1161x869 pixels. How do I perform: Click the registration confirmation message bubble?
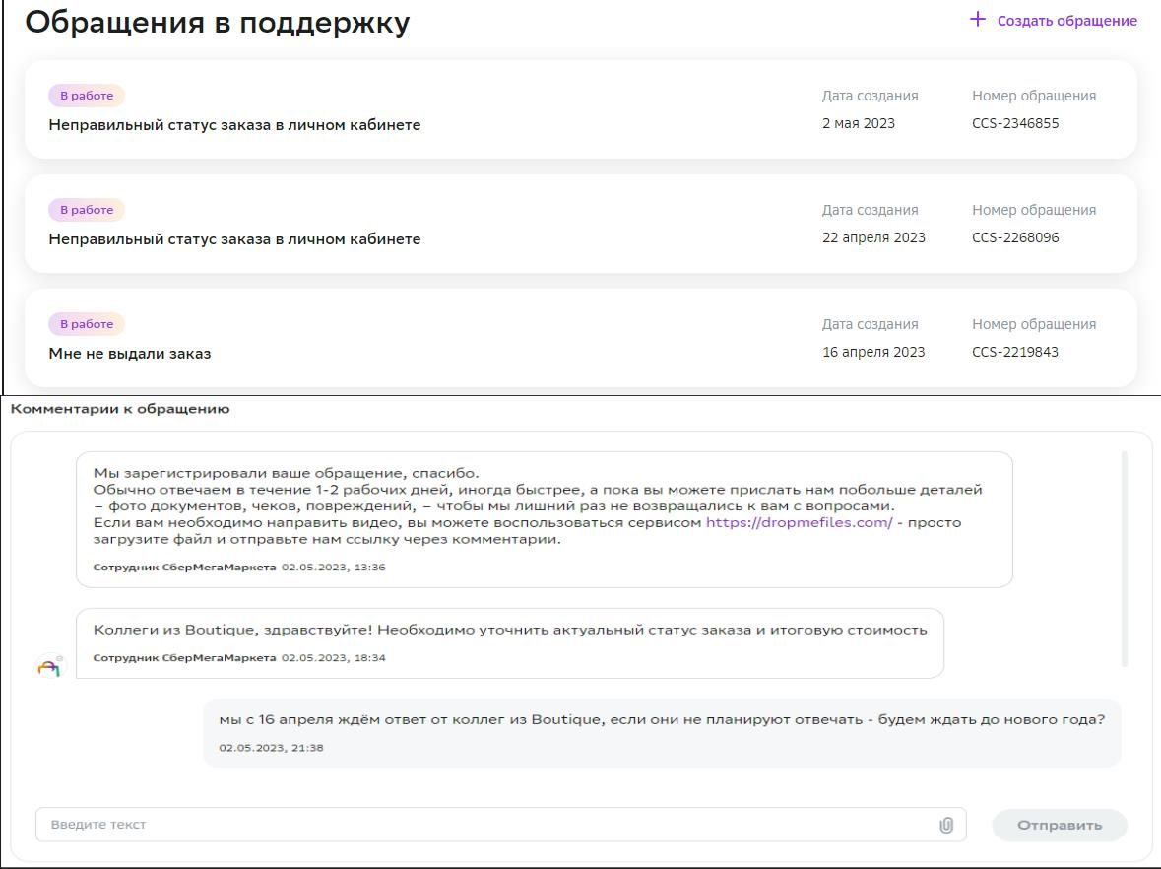point(544,519)
